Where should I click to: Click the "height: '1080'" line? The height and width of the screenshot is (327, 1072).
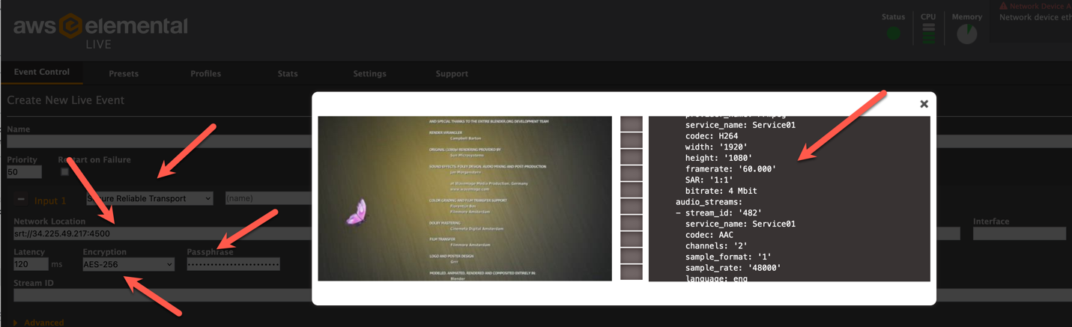(718, 158)
